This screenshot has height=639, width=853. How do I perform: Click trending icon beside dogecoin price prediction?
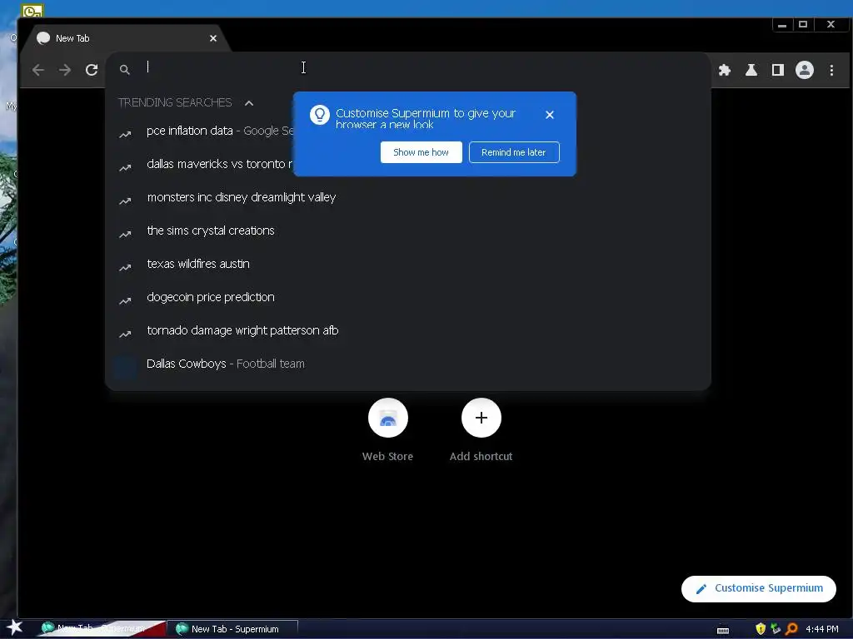point(125,300)
